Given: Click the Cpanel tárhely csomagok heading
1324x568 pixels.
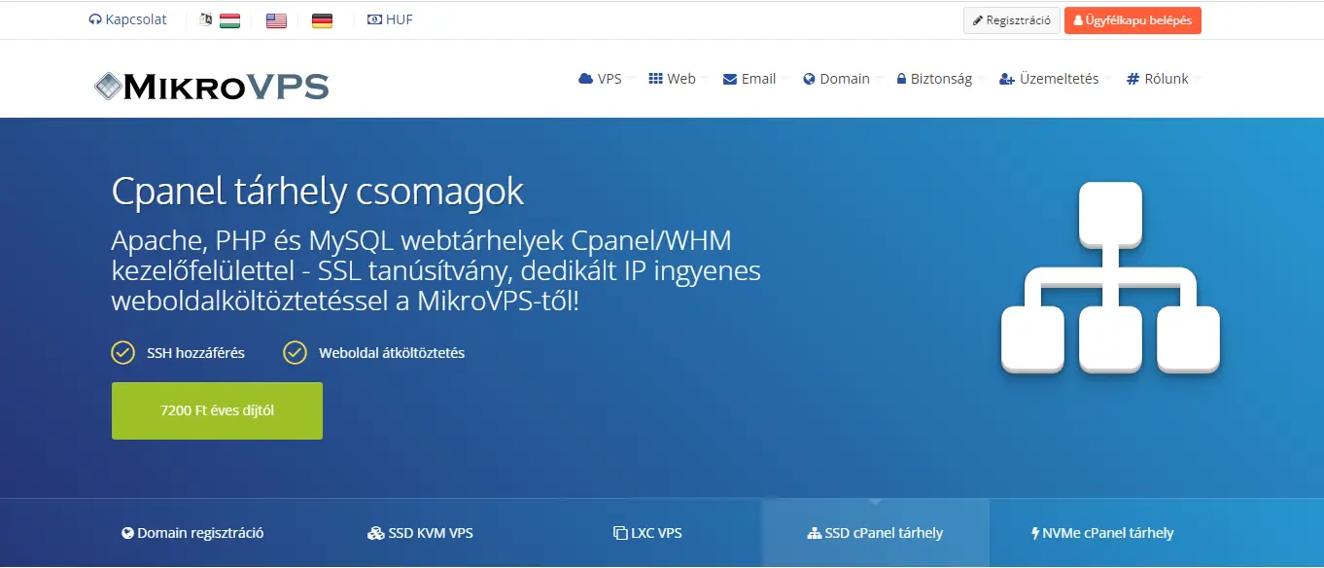Looking at the screenshot, I should pyautogui.click(x=318, y=191).
